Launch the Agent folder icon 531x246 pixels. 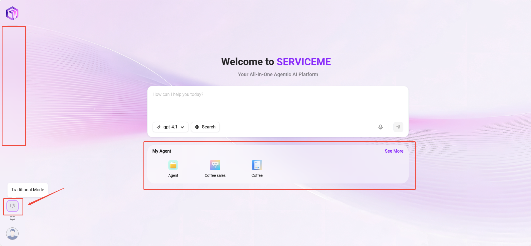[x=173, y=165]
